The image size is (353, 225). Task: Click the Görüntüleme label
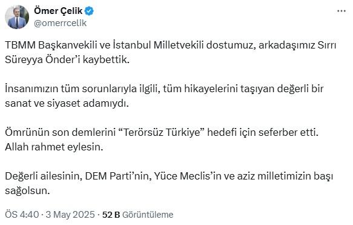(x=148, y=215)
